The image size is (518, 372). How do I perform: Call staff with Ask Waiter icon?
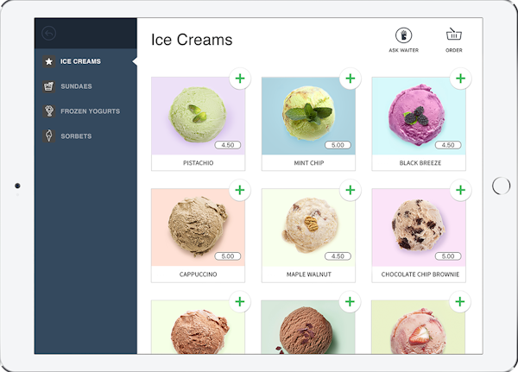click(x=403, y=35)
